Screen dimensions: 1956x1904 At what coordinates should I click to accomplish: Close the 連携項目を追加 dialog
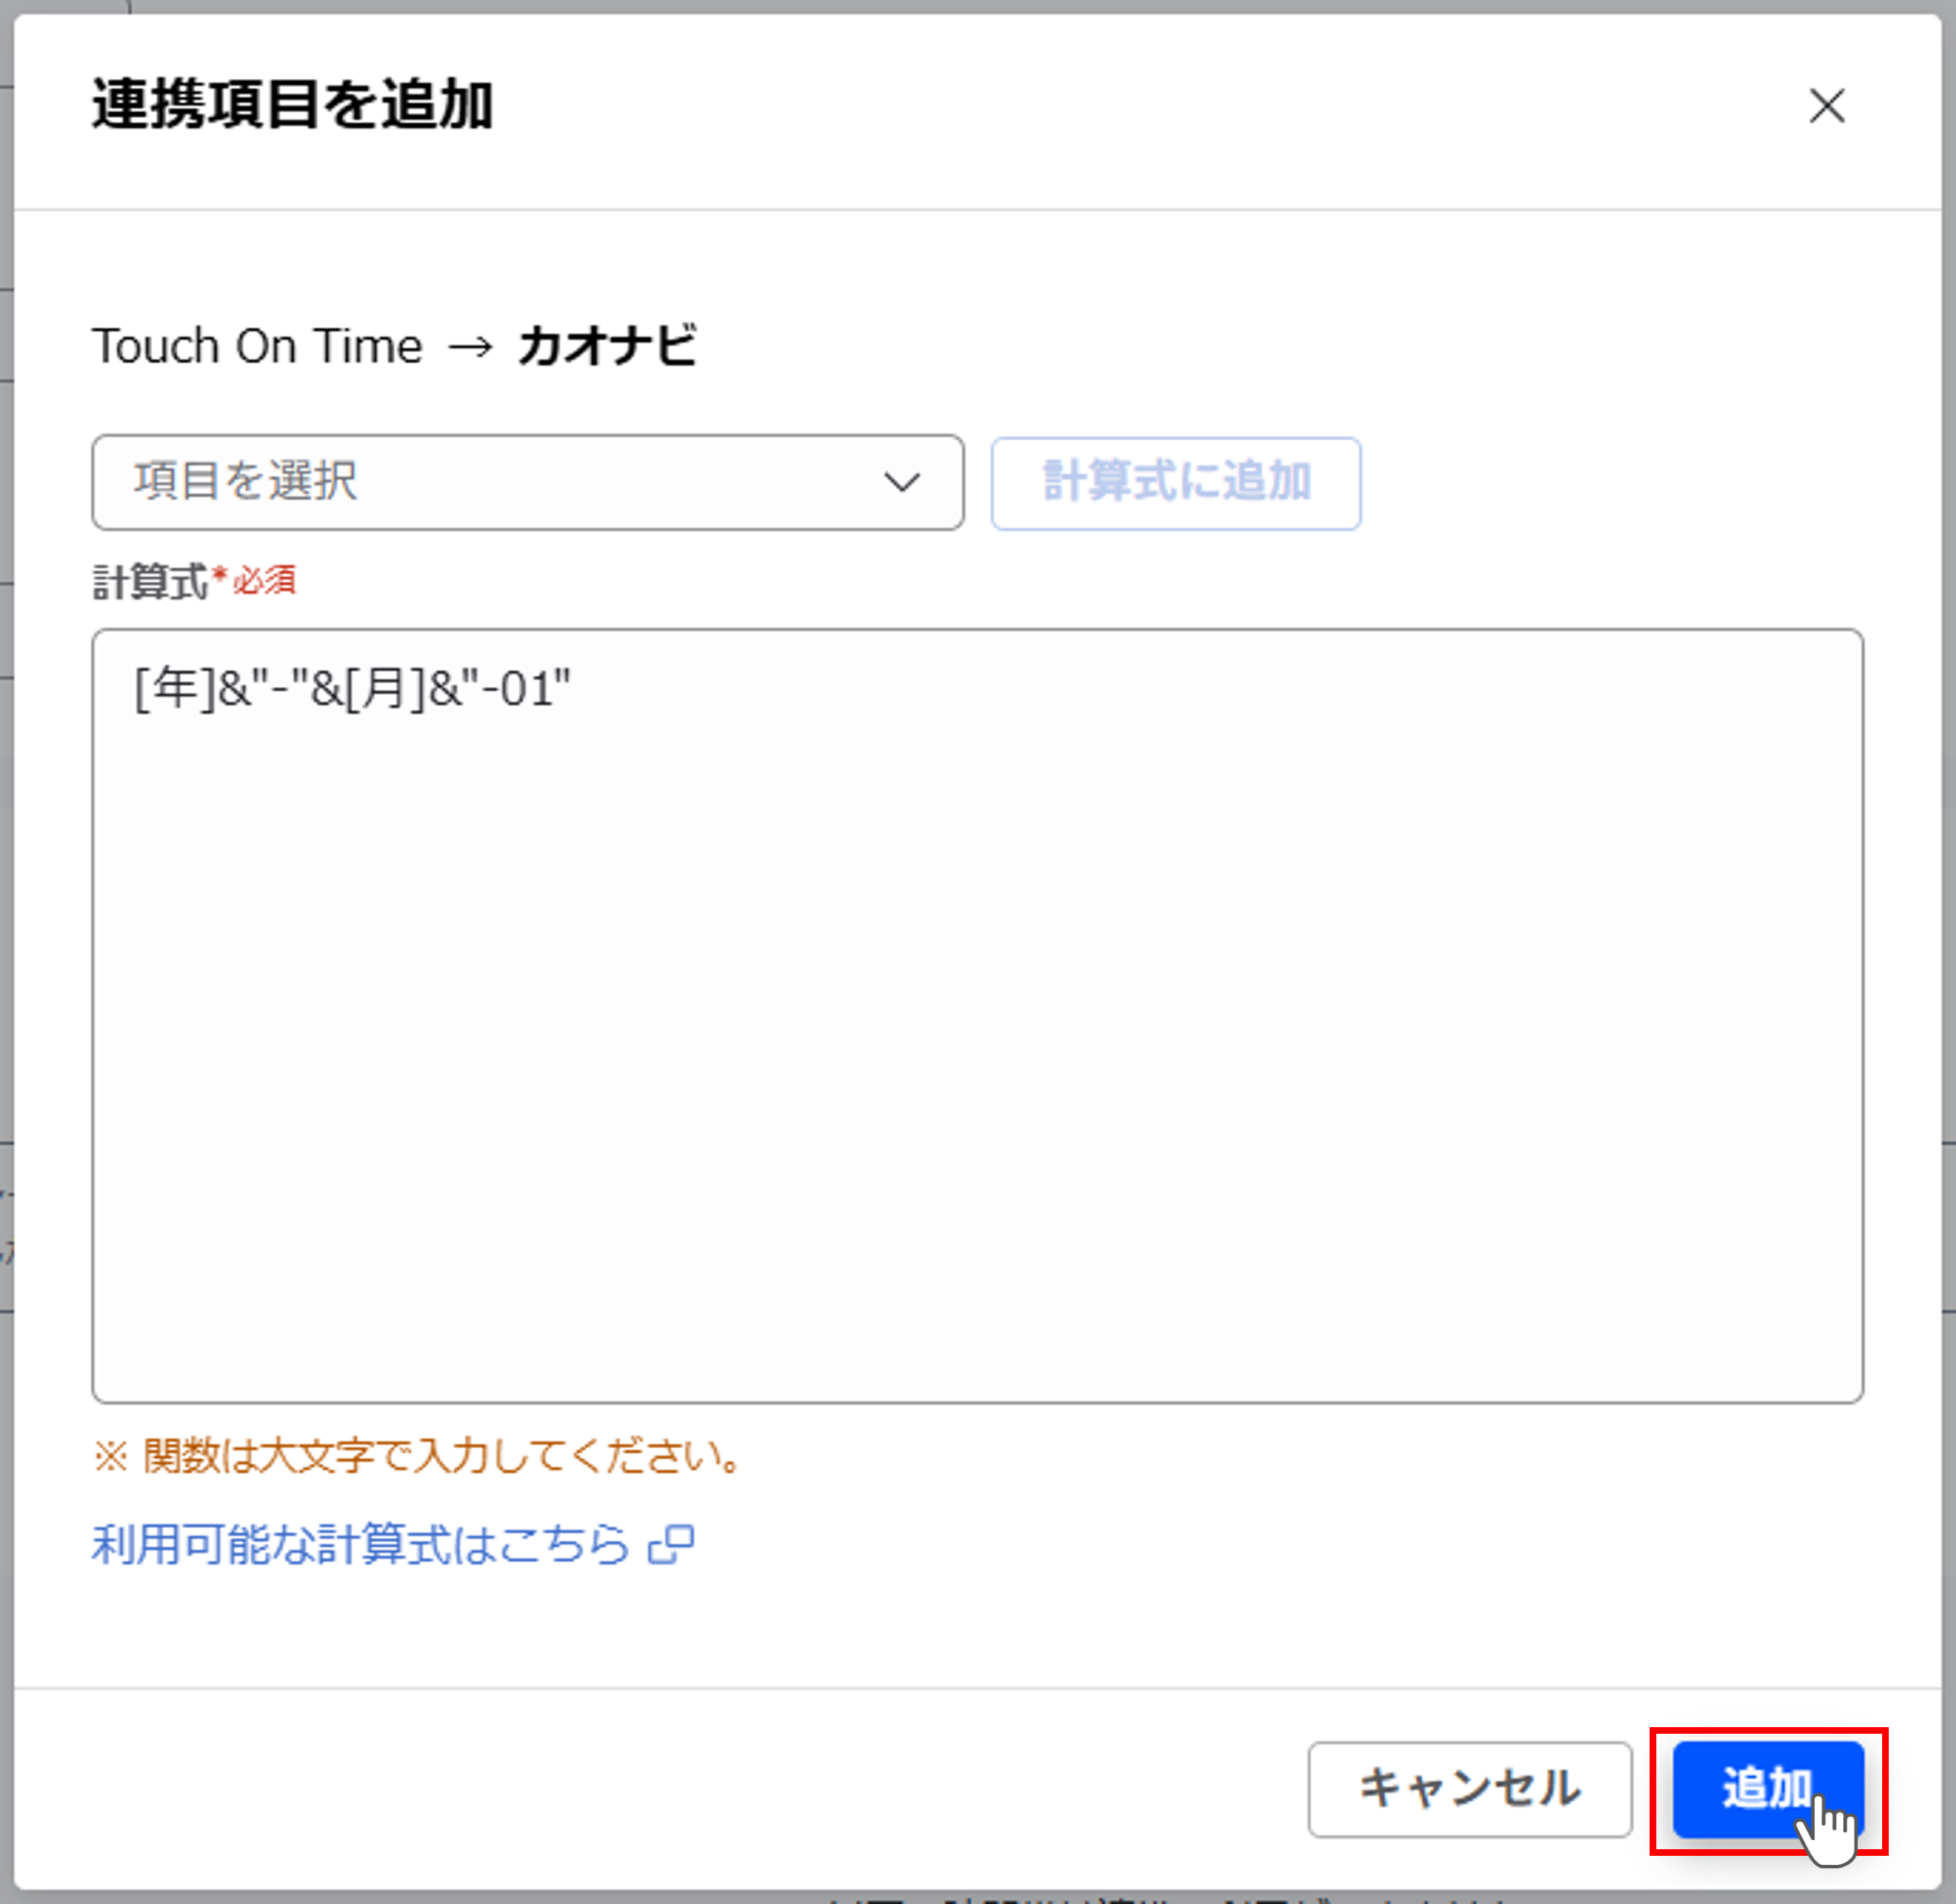click(1826, 105)
